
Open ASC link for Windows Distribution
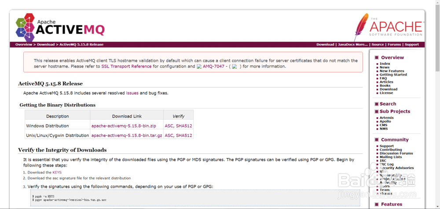(x=169, y=126)
